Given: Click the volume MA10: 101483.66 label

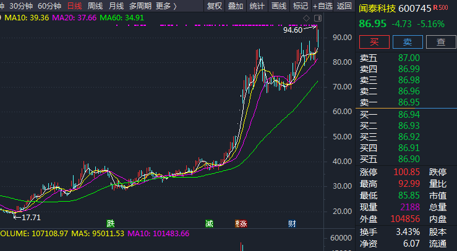Looking at the screenshot, I should click(158, 233).
